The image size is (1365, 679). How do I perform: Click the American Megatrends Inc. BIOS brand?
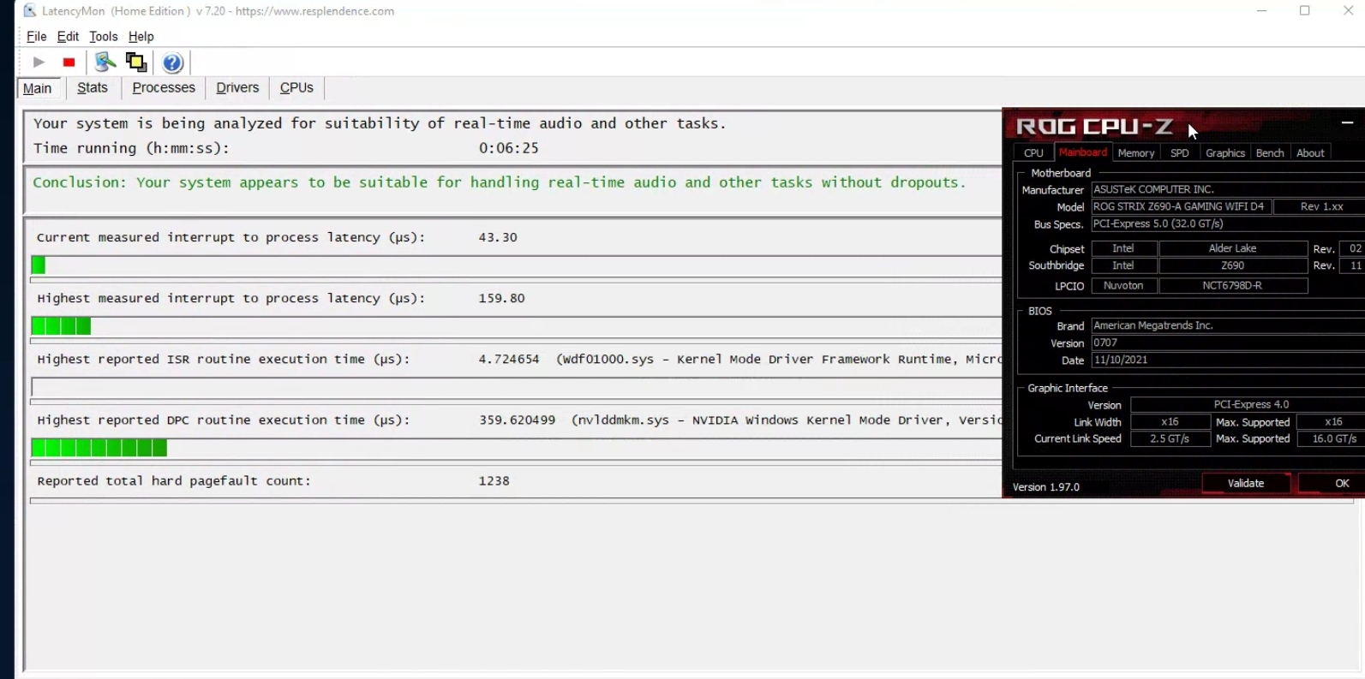point(1228,325)
